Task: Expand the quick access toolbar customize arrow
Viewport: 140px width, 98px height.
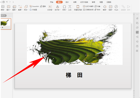Action: [x=13, y=2]
